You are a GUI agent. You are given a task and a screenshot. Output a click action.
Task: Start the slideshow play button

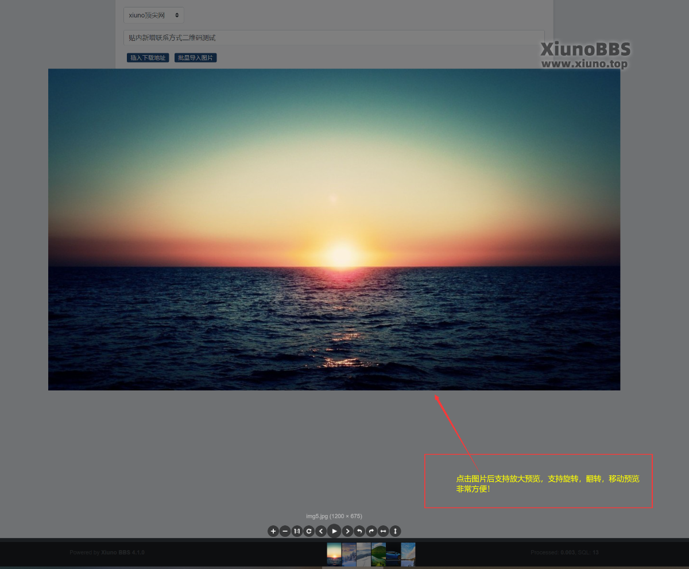point(334,531)
